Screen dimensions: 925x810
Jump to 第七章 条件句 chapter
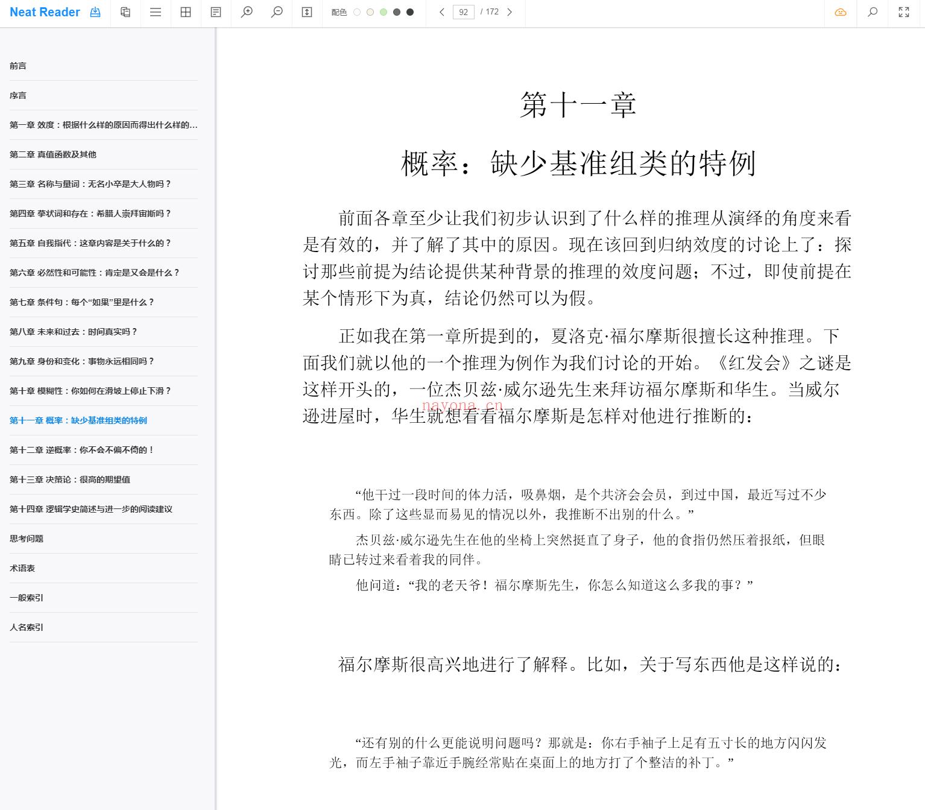[103, 302]
